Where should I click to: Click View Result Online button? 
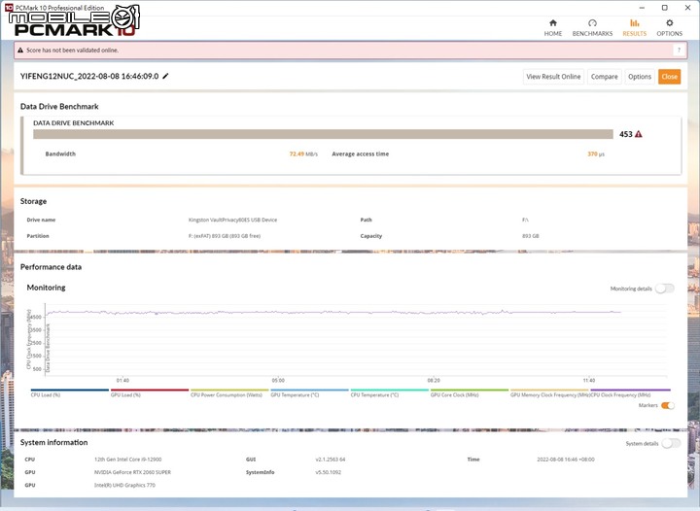click(553, 77)
